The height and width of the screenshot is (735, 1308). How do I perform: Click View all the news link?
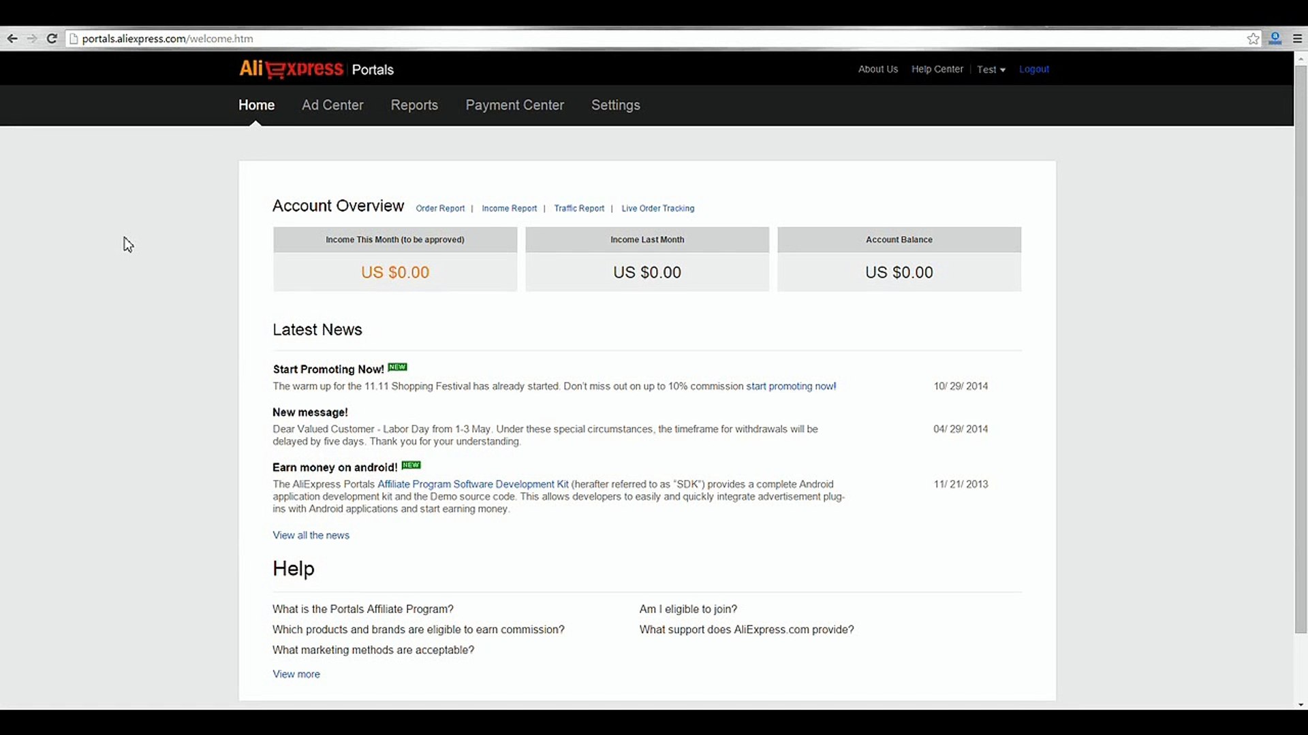tap(311, 536)
